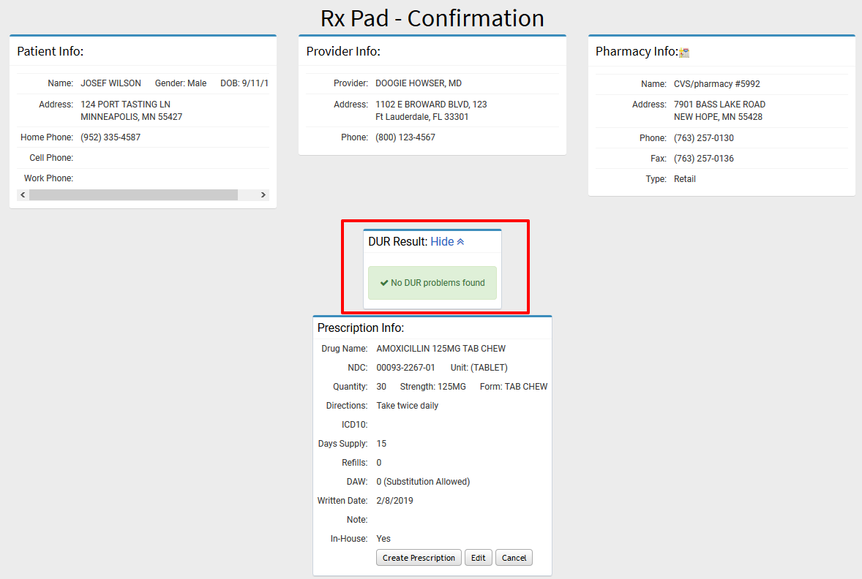Click the green checkmark in DUR alert
The height and width of the screenshot is (579, 862).
[384, 283]
